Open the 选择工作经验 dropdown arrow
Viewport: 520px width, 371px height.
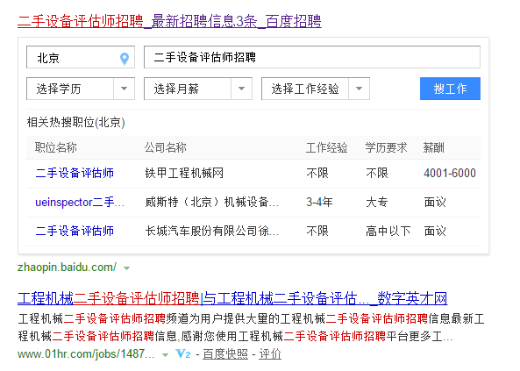tap(359, 89)
